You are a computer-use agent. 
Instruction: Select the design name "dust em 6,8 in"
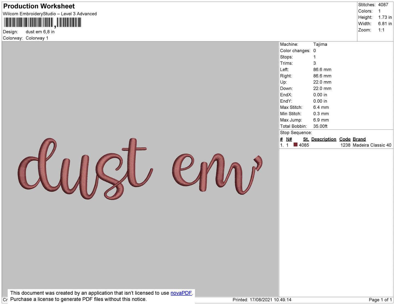[x=40, y=32]
